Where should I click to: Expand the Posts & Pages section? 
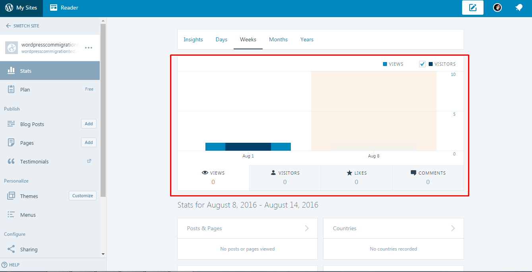(x=306, y=228)
